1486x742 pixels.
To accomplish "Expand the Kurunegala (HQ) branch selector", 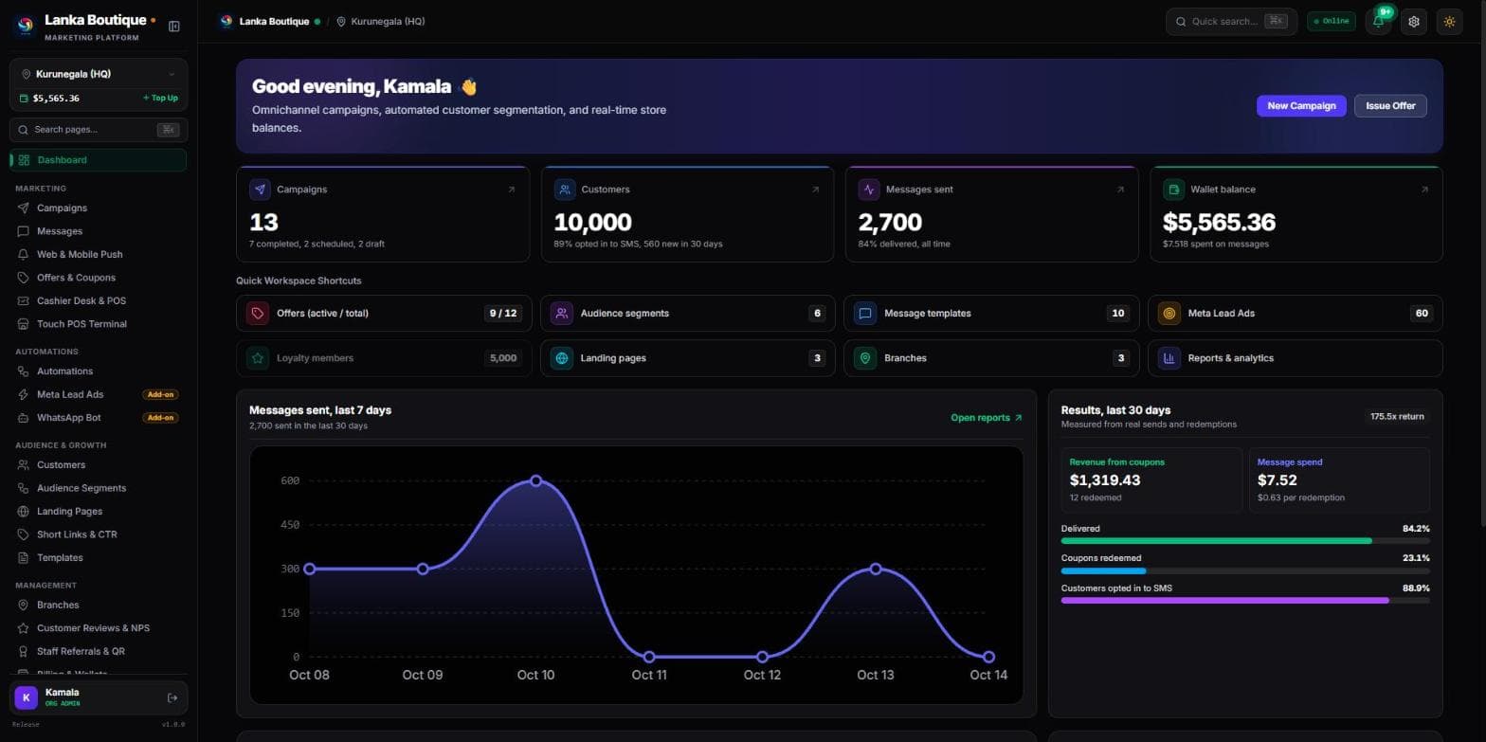I will (99, 74).
